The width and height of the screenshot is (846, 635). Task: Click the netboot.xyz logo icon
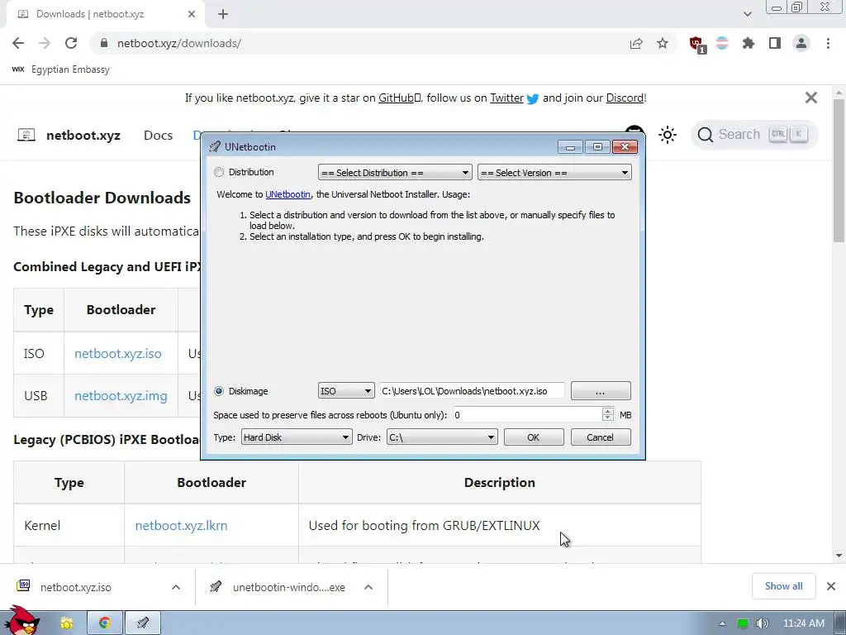point(26,135)
